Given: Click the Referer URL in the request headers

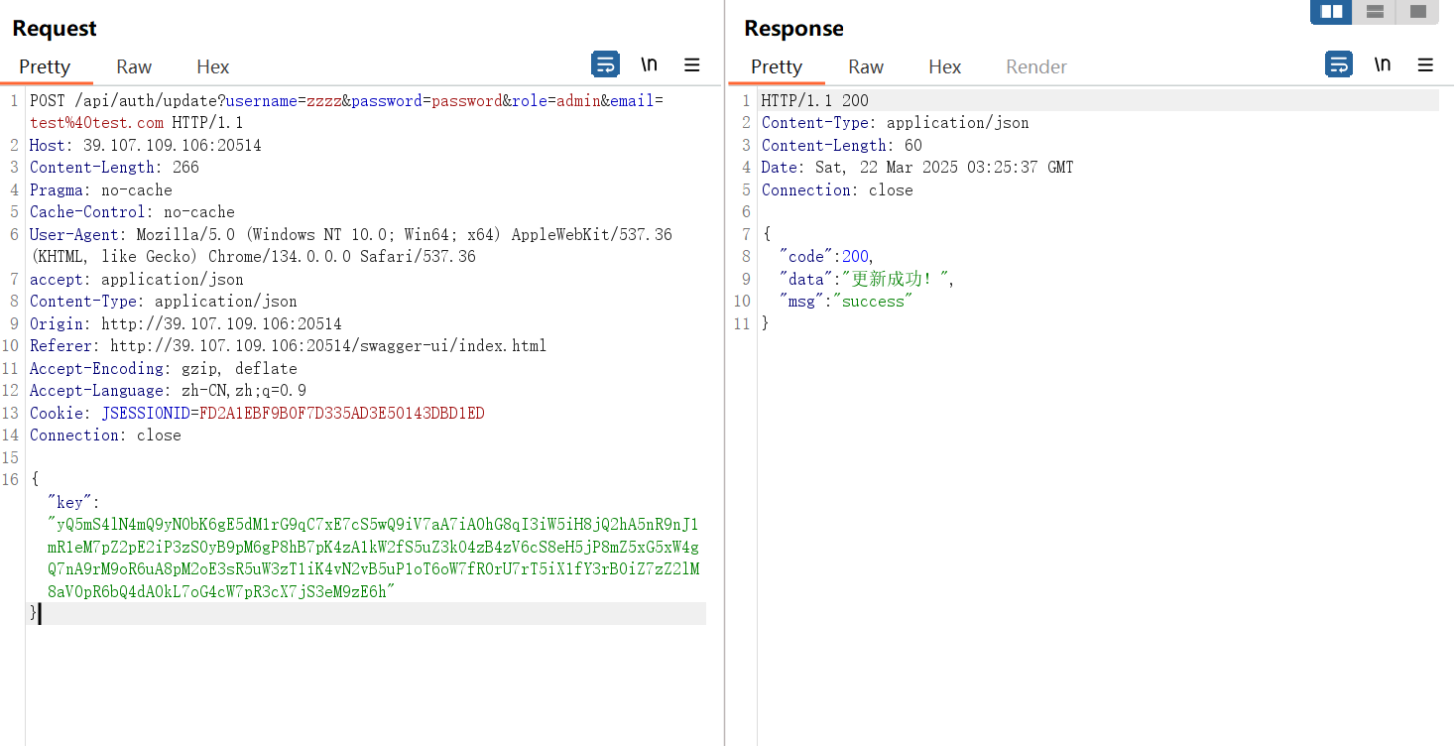Looking at the screenshot, I should (327, 345).
